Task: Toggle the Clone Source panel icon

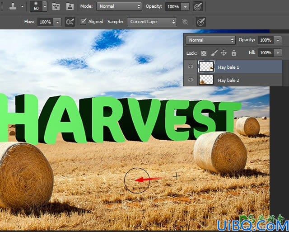Action: coord(70,6)
